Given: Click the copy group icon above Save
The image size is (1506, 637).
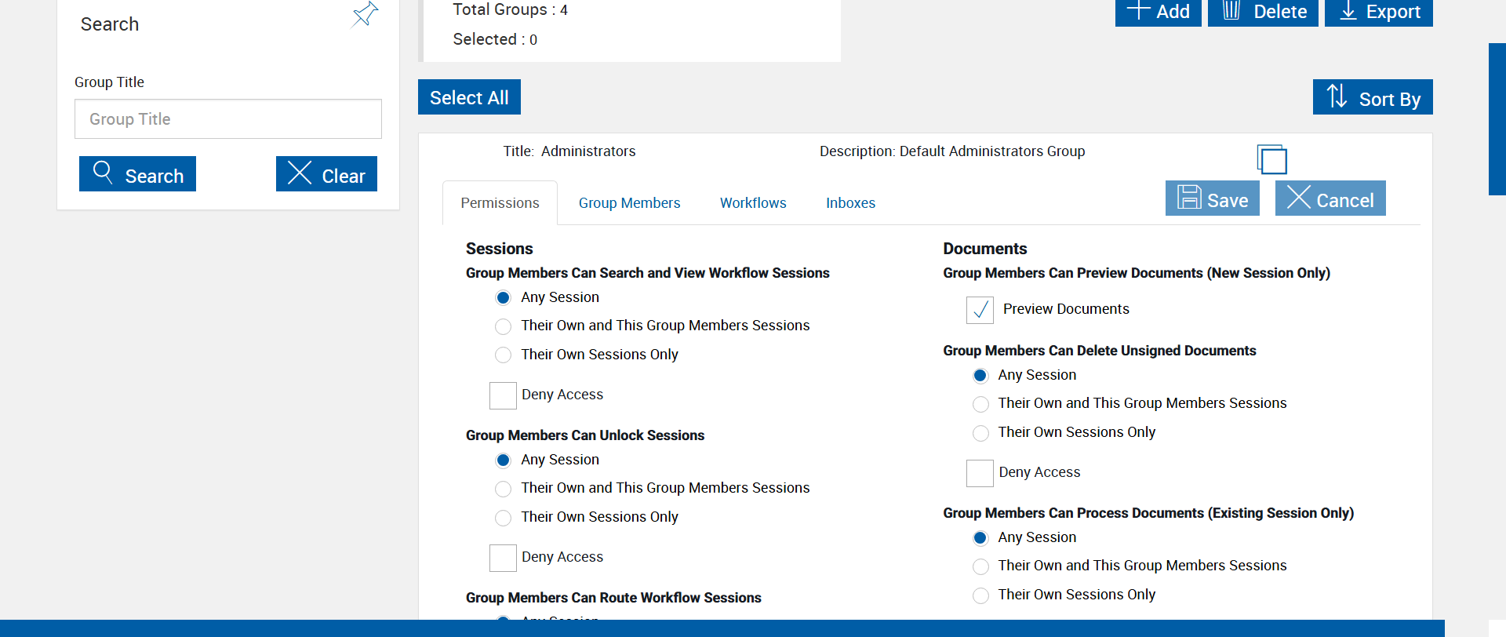Looking at the screenshot, I should [x=1271, y=159].
